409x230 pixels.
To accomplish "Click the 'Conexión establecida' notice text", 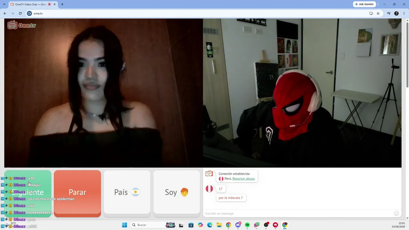I will click(234, 174).
